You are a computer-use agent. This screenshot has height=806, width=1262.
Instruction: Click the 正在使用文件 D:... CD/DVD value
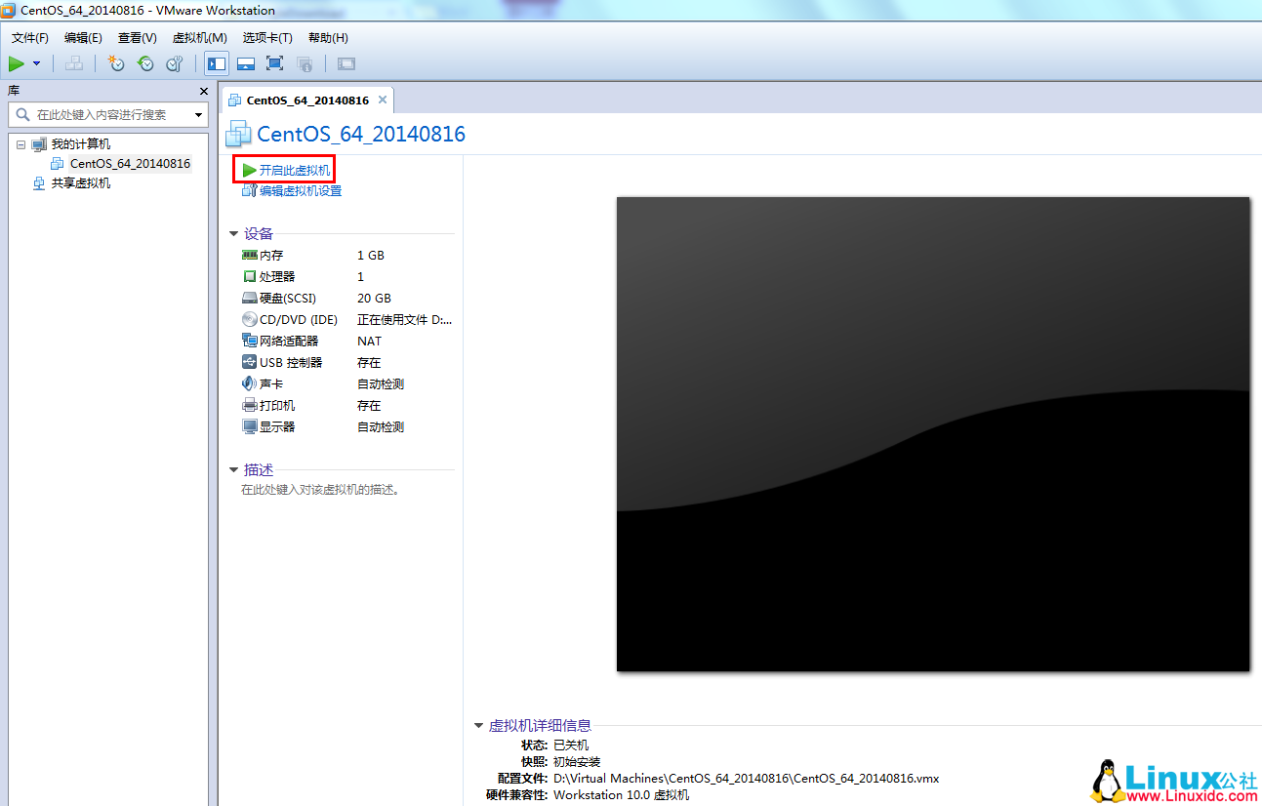click(x=404, y=319)
